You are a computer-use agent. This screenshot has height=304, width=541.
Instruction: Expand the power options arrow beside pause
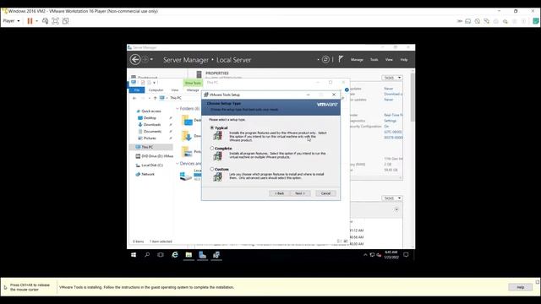(37, 21)
